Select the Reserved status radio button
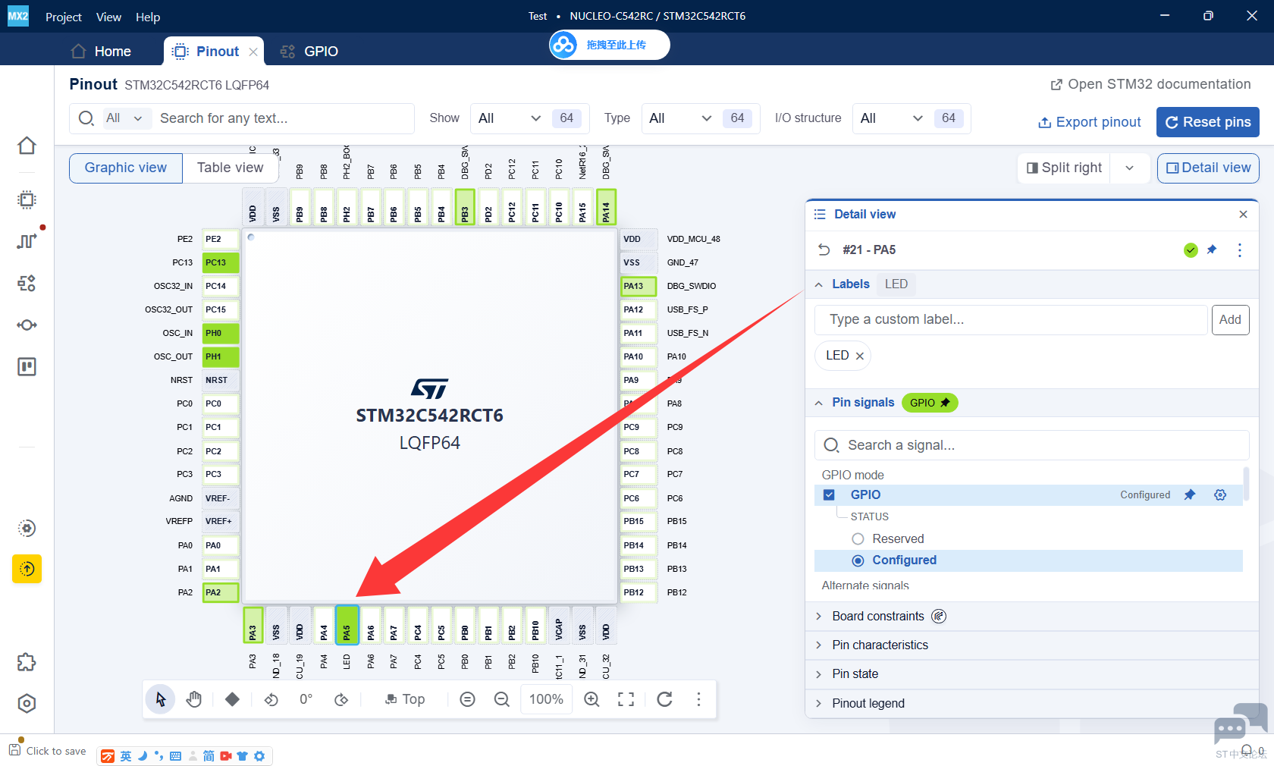Screen dimensions: 1274x766 click(x=858, y=538)
